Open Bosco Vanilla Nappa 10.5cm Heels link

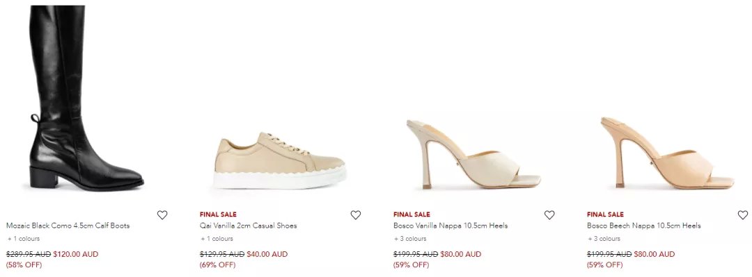coord(451,226)
